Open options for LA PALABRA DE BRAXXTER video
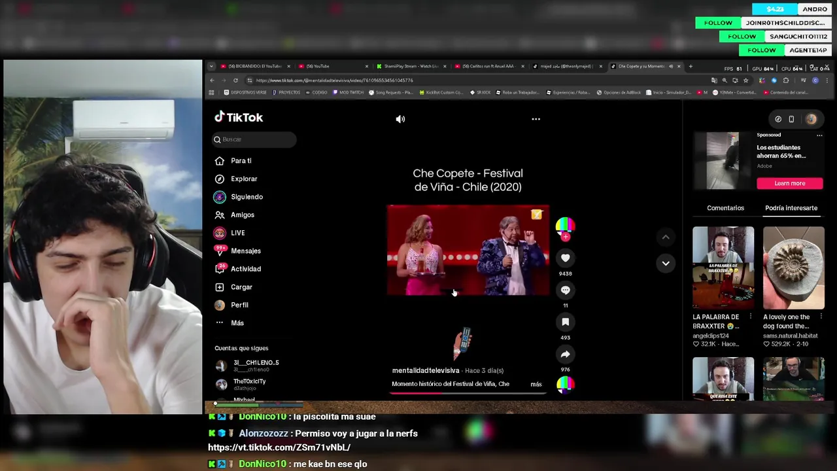 [x=750, y=317]
